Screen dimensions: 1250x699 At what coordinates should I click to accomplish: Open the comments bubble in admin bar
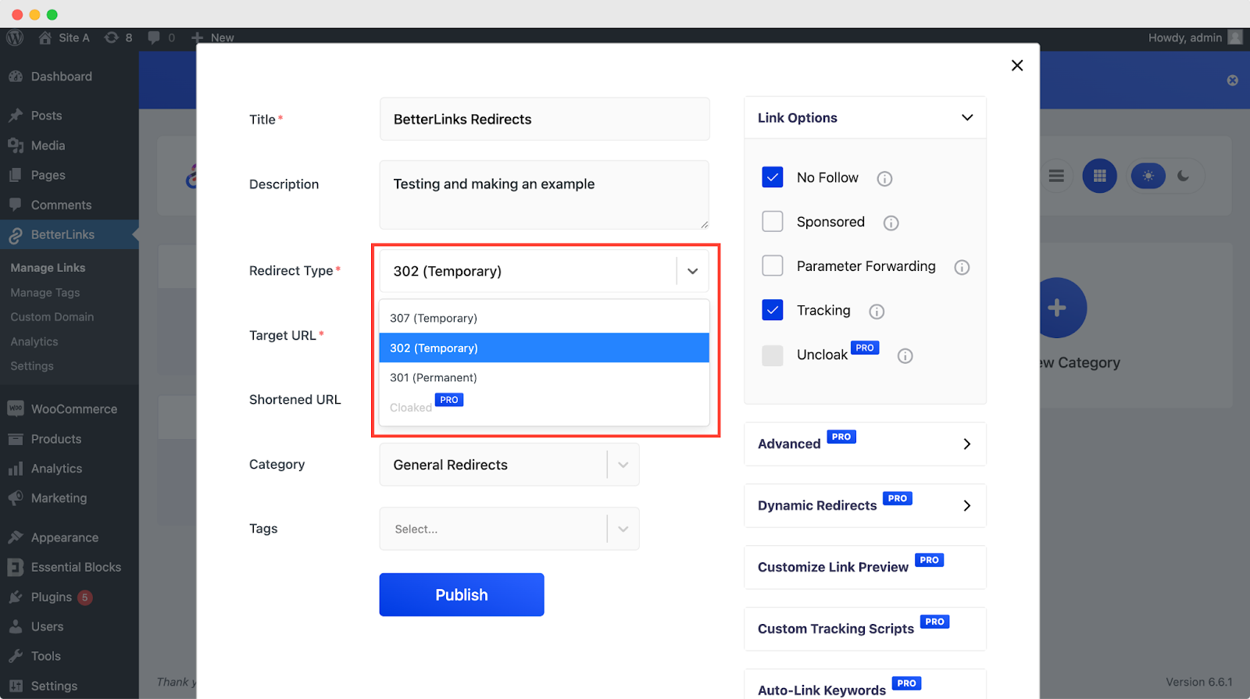(x=154, y=37)
